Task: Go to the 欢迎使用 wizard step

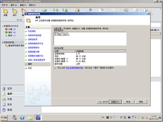Action: (x=32, y=31)
